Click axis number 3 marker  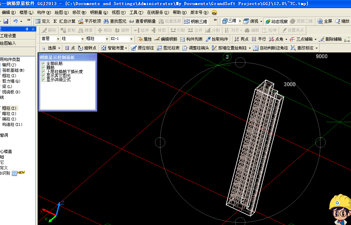pyautogui.click(x=227, y=57)
